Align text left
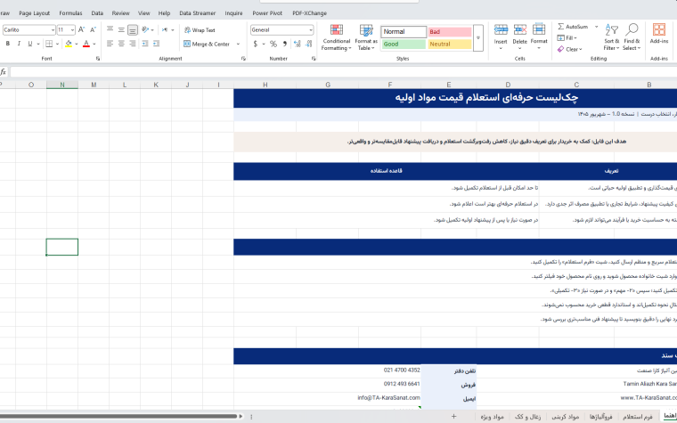This screenshot has height=423, width=677. pos(110,44)
